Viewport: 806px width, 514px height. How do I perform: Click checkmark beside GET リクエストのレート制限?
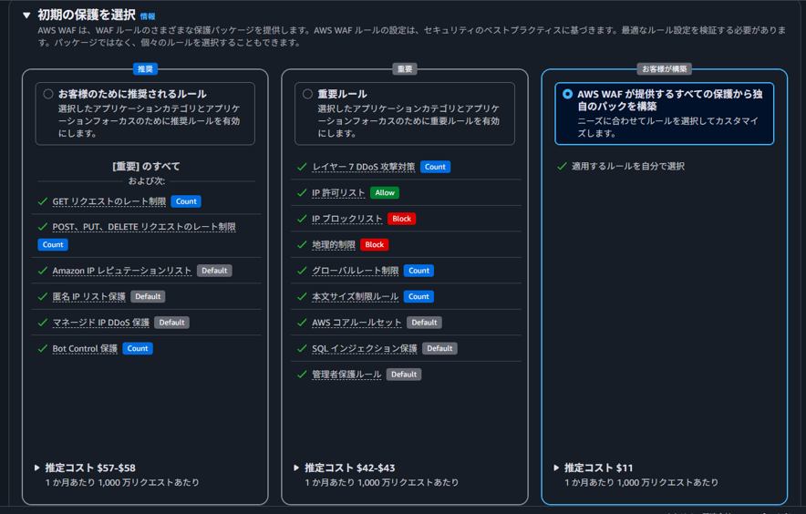coord(43,201)
